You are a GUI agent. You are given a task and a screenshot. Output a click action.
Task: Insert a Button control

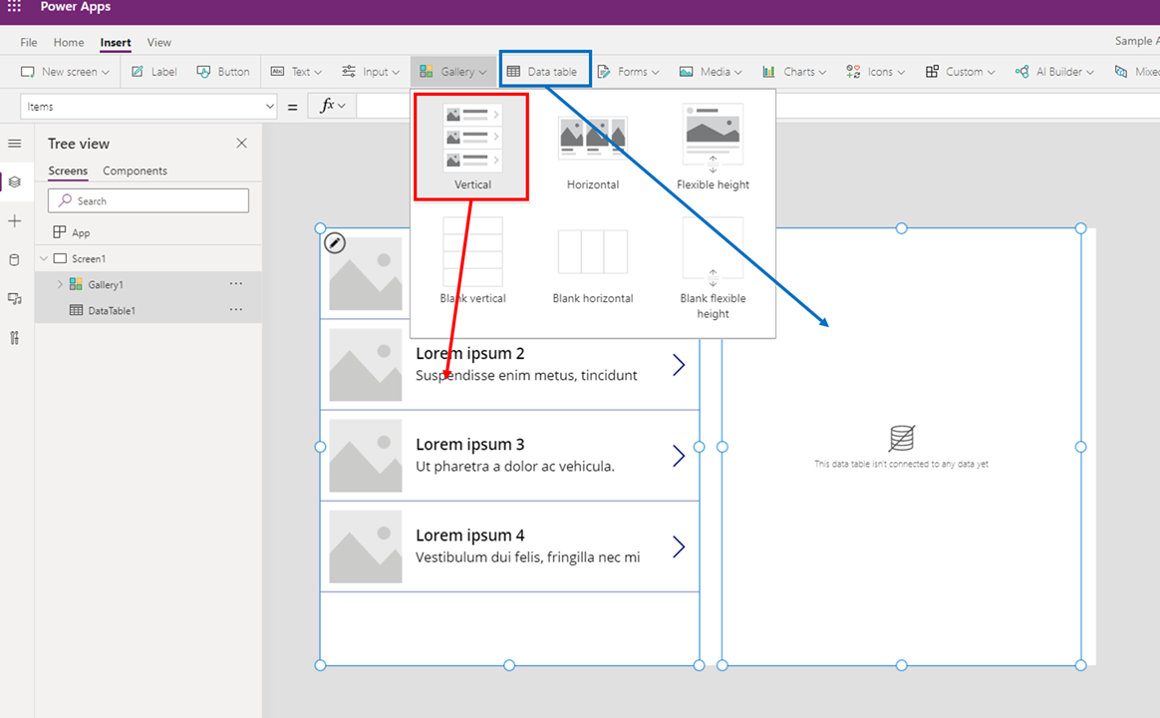(x=222, y=72)
